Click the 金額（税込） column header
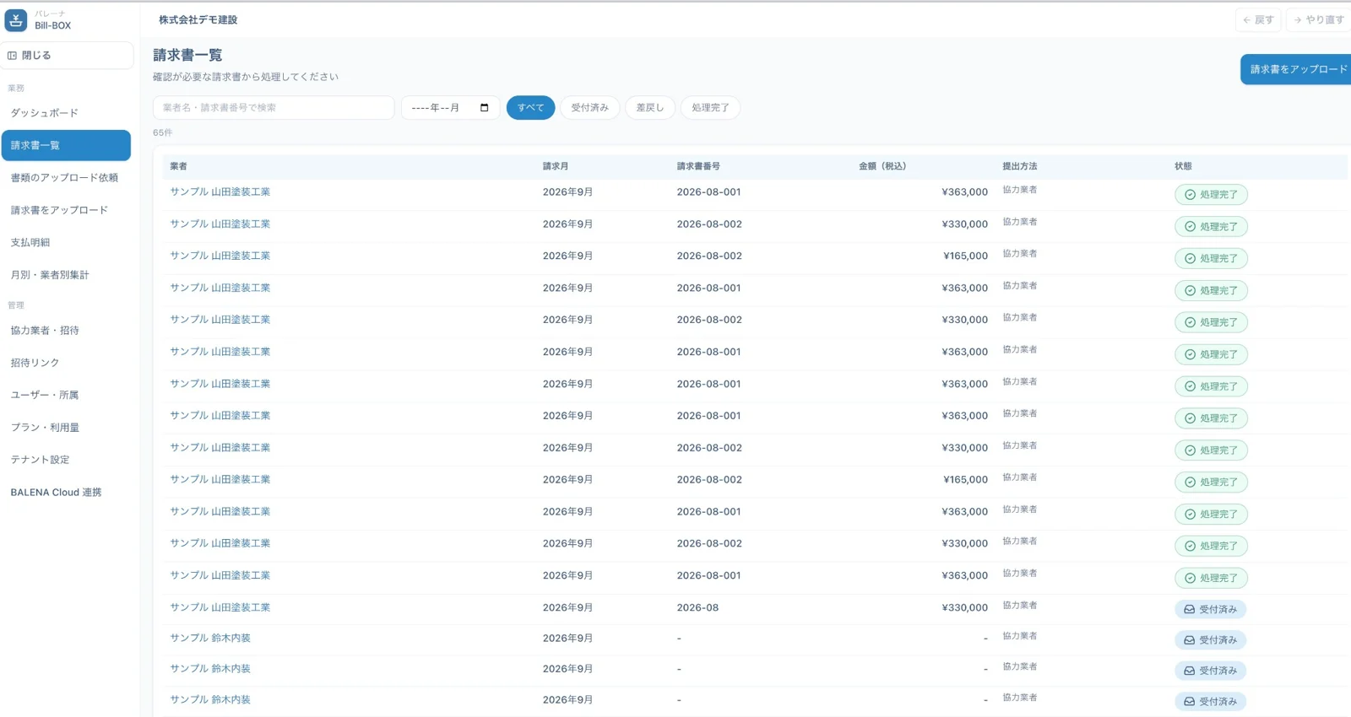Screen dimensions: 1351x717 [882, 166]
